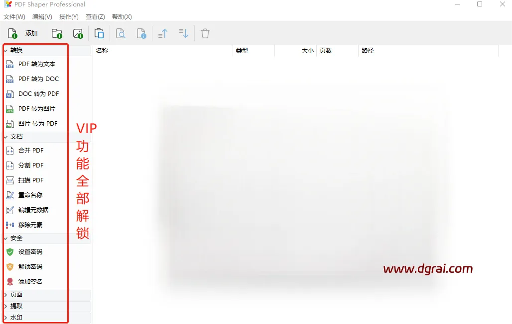
Task: Sort by 名称 column header
Action: point(102,51)
